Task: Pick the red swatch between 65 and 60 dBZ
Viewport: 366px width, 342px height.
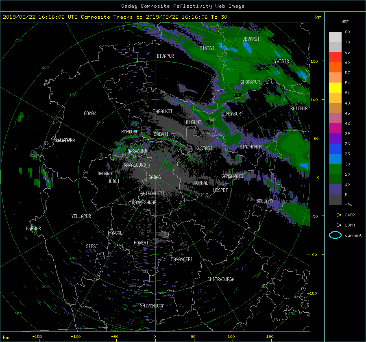Action: (335, 57)
